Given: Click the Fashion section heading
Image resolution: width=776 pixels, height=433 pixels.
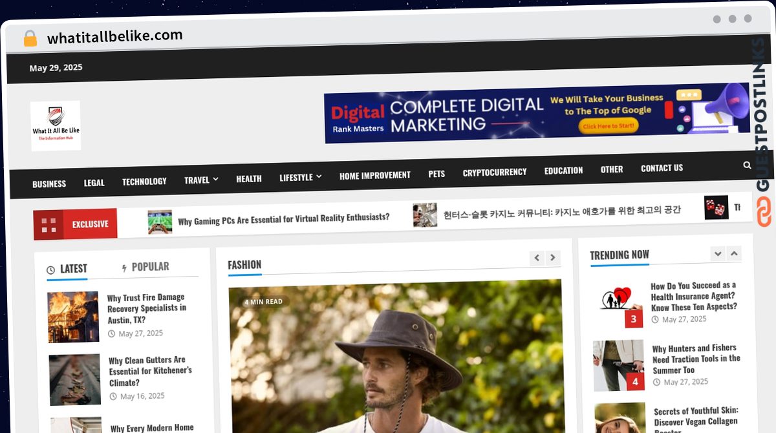Looking at the screenshot, I should click(244, 265).
